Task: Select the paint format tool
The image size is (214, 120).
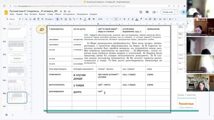Action: (x=38, y=19)
